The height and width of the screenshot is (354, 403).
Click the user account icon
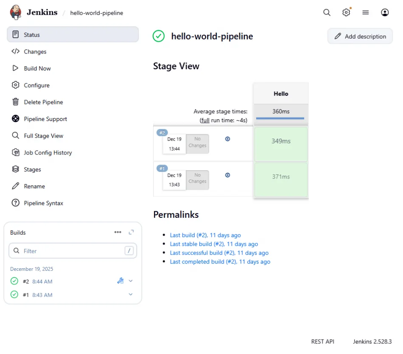tap(385, 13)
